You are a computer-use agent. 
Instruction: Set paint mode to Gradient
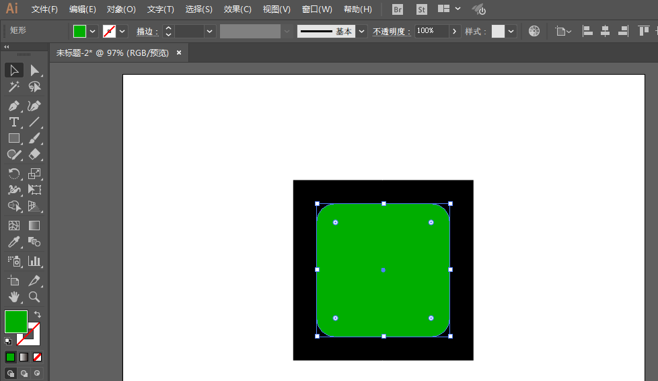coord(24,357)
